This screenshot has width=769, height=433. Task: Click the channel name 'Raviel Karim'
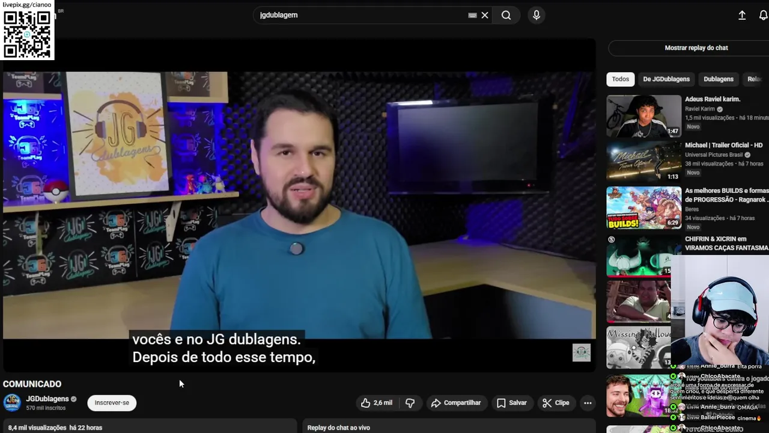[700, 109]
